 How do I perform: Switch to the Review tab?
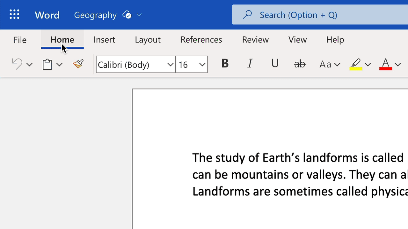click(x=255, y=39)
